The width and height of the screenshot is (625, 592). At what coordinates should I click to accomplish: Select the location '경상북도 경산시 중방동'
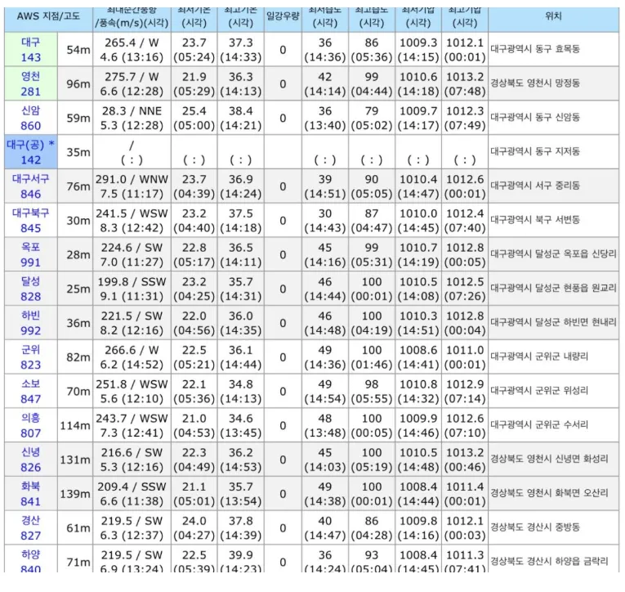pyautogui.click(x=535, y=527)
